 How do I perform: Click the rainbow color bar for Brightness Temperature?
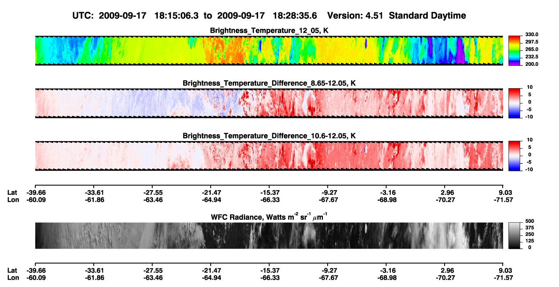[514, 51]
